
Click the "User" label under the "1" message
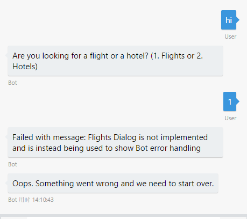coord(230,118)
